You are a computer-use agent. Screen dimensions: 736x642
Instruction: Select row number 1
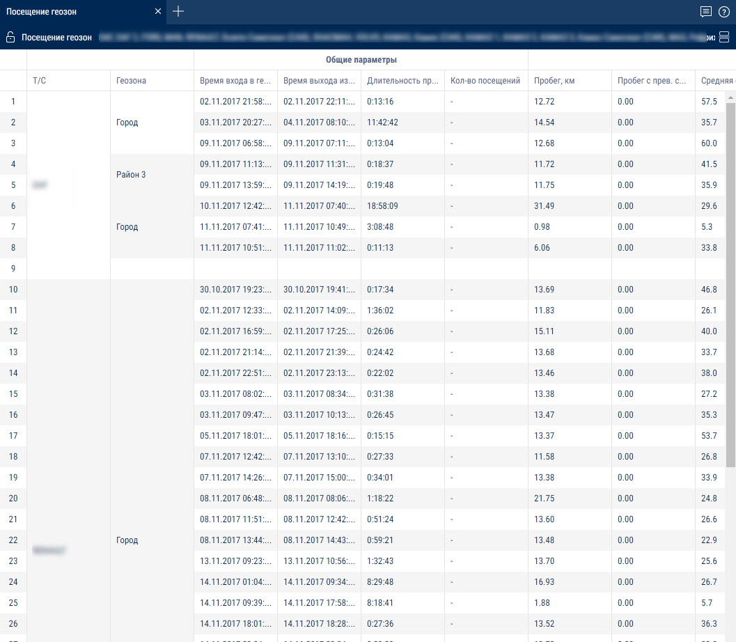coord(13,102)
